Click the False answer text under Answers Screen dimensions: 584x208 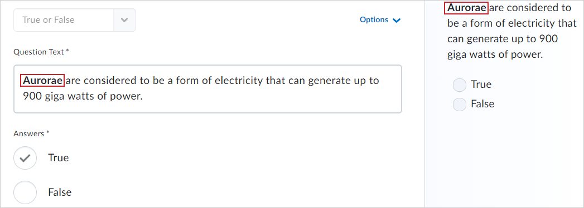[60, 192]
